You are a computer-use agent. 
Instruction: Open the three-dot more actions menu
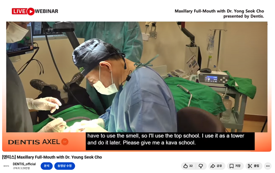pyautogui.click(x=268, y=166)
